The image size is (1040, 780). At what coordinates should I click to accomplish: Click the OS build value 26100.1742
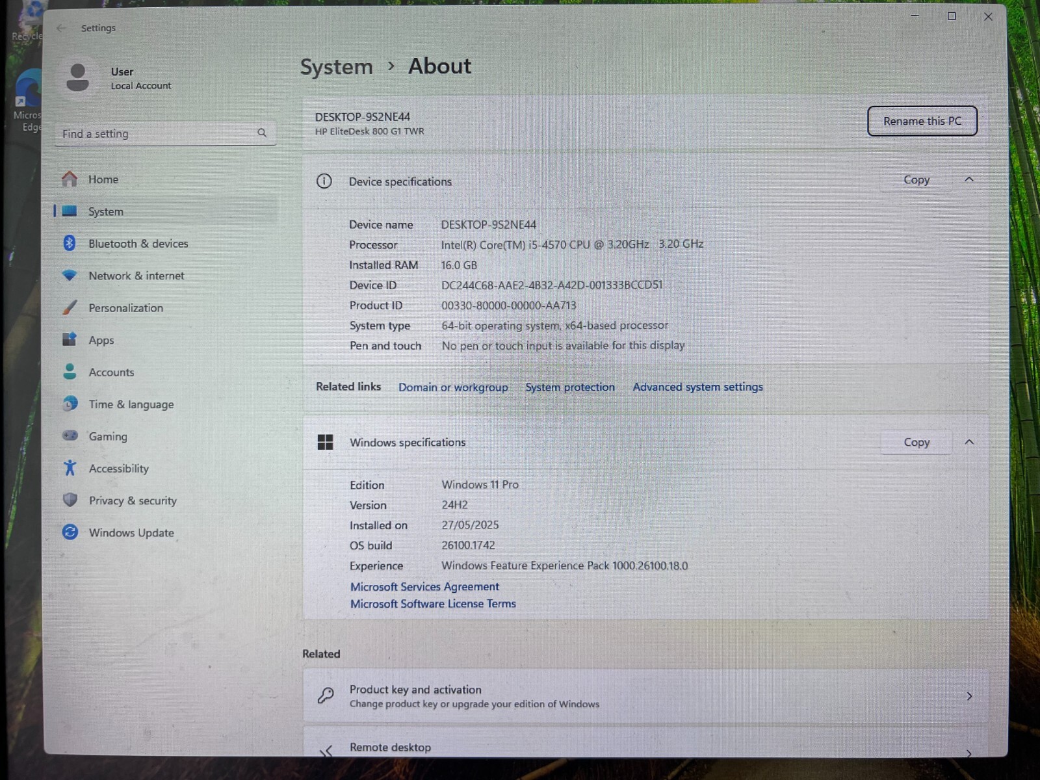click(x=468, y=545)
